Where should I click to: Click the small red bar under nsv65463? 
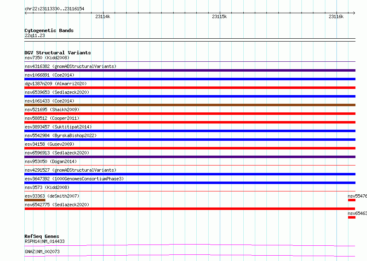[352, 217]
